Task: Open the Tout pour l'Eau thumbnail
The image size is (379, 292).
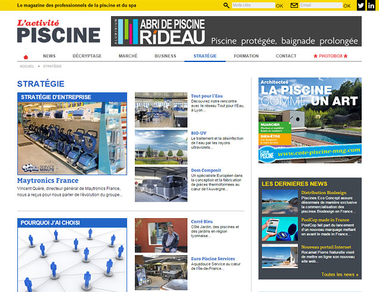Action: [161, 110]
